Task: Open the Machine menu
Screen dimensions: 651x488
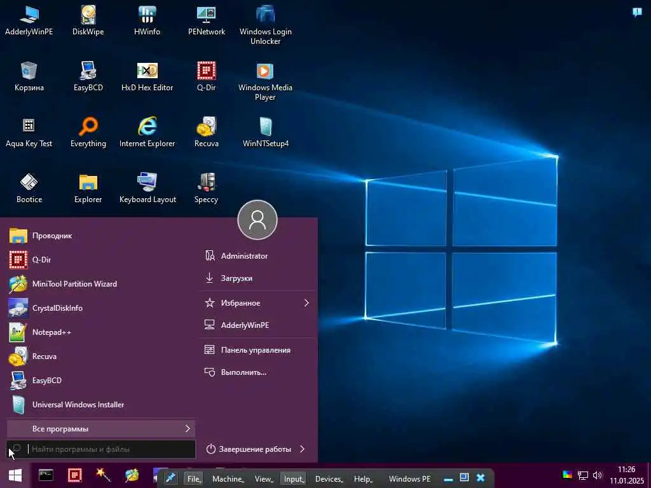Action: pos(228,479)
